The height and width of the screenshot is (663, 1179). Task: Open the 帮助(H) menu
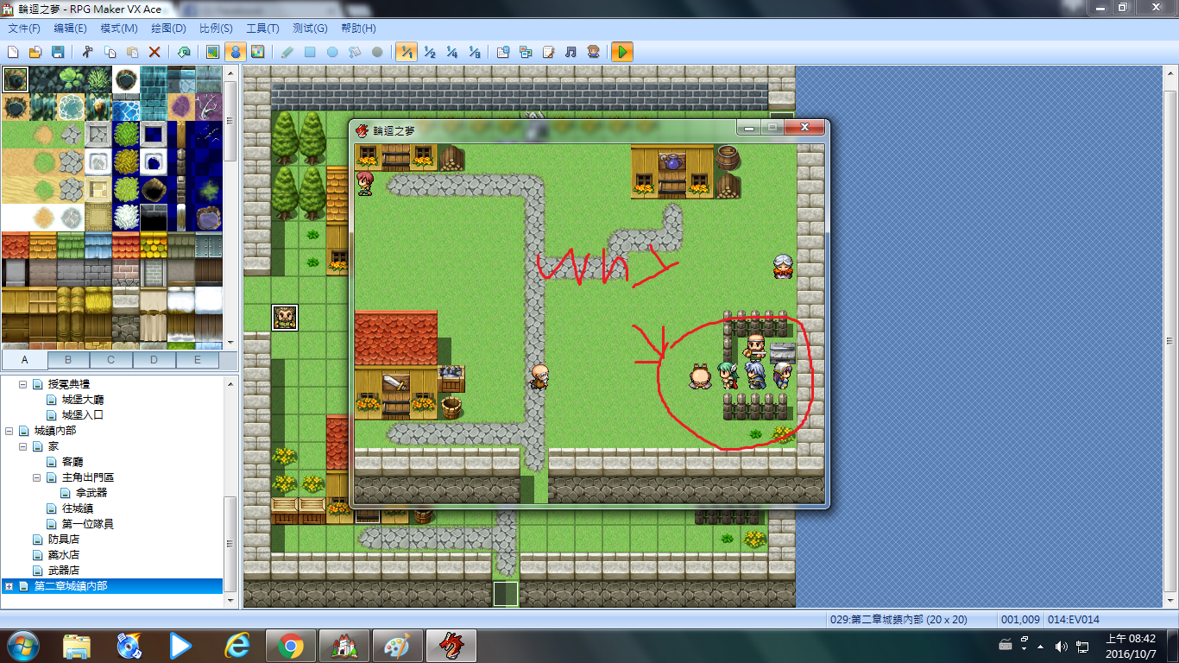[x=358, y=28]
